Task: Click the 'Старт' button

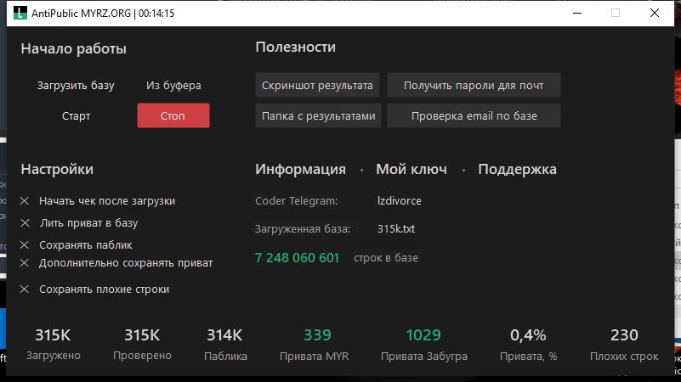Action: [76, 116]
